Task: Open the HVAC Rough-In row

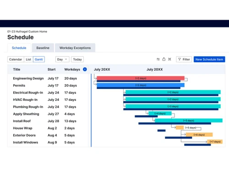Action: click(x=48, y=100)
